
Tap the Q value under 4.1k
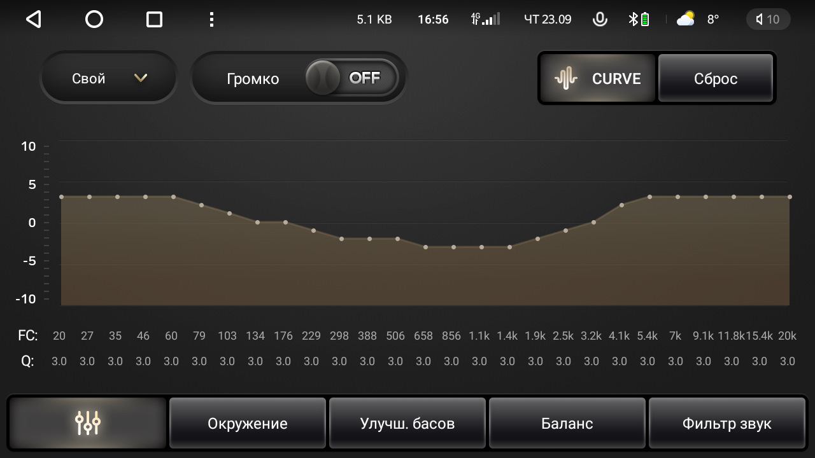click(x=620, y=361)
